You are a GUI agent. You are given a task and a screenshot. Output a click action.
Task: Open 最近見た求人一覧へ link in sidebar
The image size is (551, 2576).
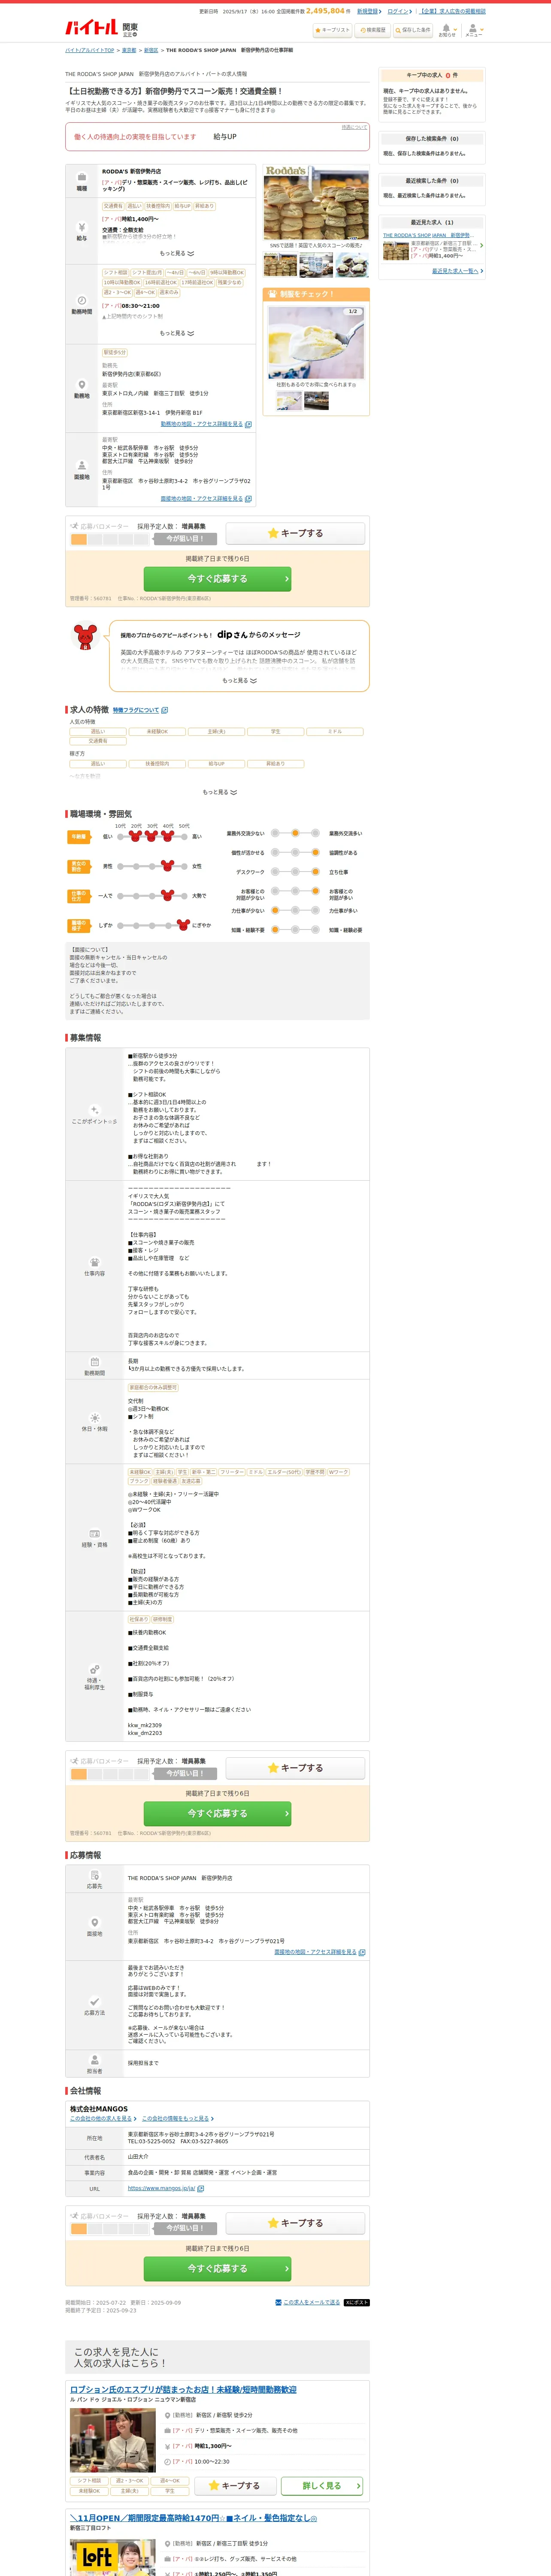pyautogui.click(x=457, y=271)
